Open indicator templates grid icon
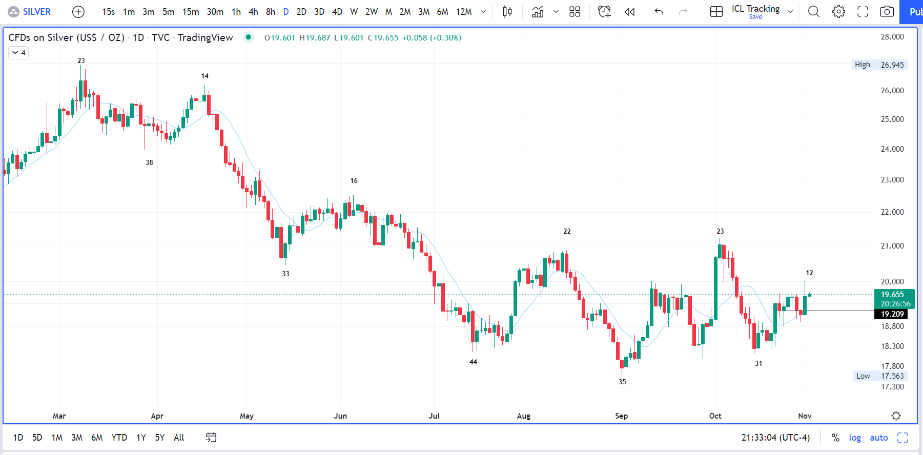This screenshot has height=455, width=923. point(575,12)
